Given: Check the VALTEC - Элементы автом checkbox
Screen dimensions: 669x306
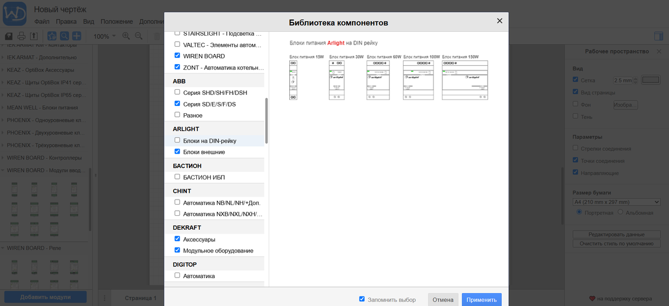Looking at the screenshot, I should click(177, 44).
